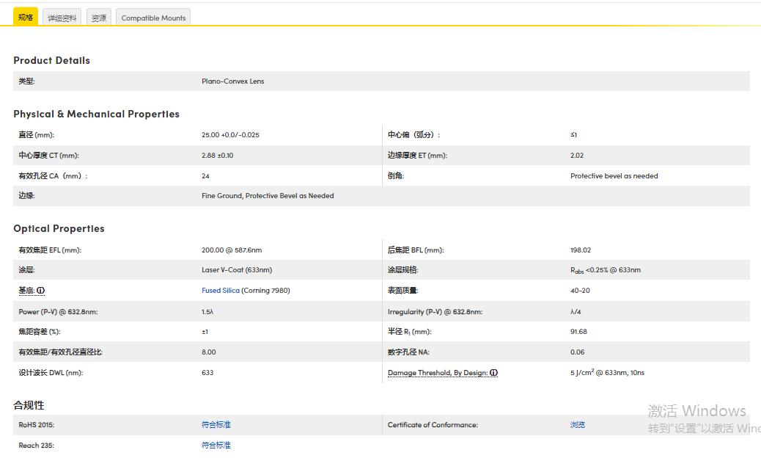Click 符合标准 link in RoHS 2015 row
The width and height of the screenshot is (761, 458).
(x=216, y=425)
